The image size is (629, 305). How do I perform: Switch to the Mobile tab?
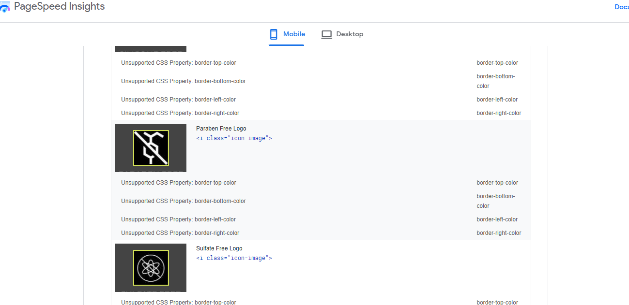click(x=287, y=34)
